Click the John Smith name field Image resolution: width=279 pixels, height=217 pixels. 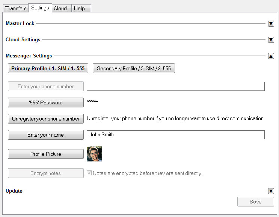(x=176, y=135)
